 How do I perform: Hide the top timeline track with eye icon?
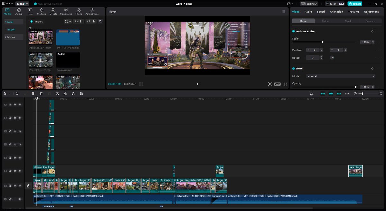coord(15,105)
